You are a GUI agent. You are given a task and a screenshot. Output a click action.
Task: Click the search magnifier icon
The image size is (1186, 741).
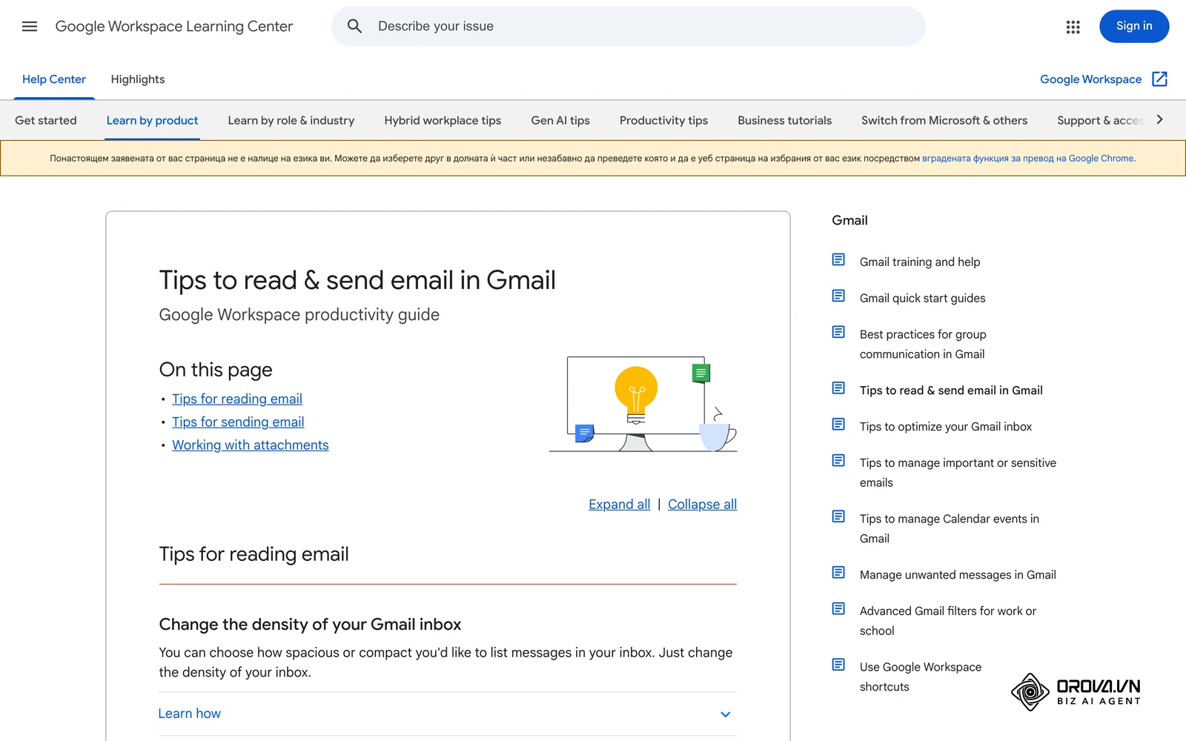(354, 27)
